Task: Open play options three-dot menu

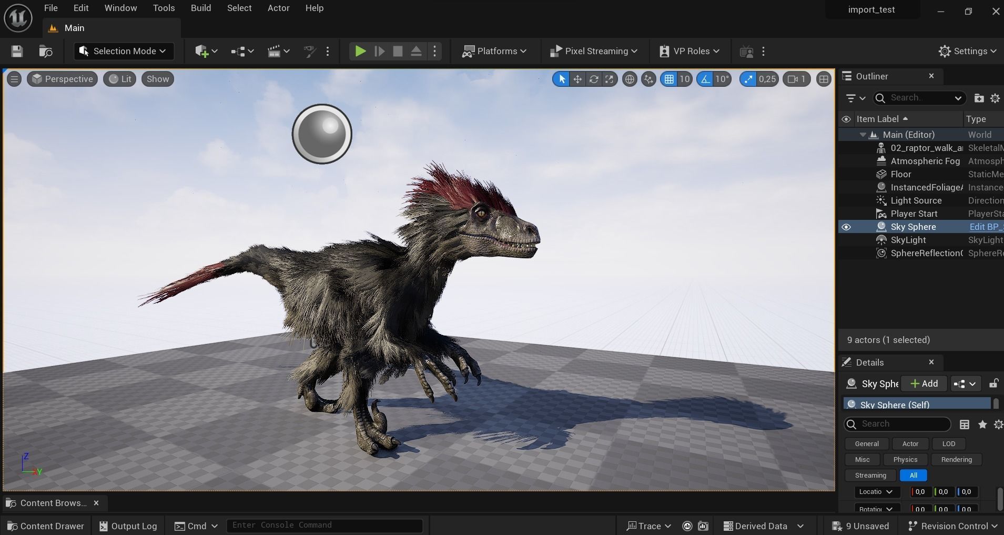Action: tap(435, 51)
